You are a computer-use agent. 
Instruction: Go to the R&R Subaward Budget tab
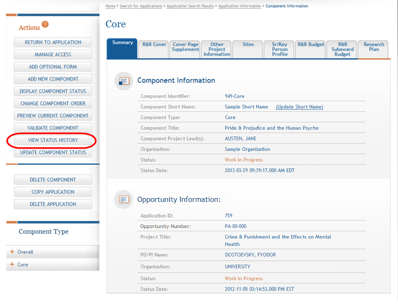342,49
